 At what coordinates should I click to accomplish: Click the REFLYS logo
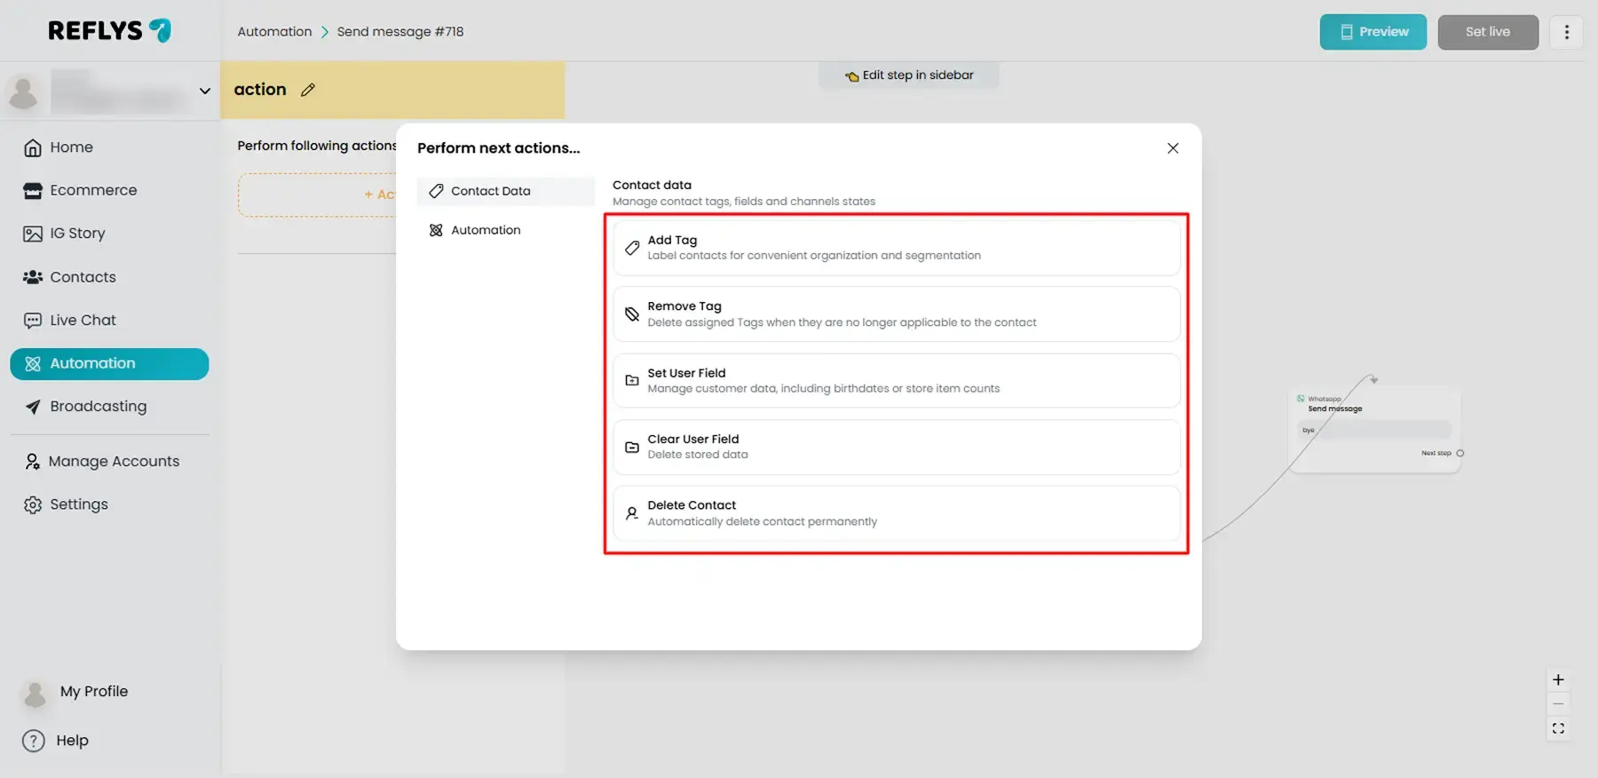(109, 31)
